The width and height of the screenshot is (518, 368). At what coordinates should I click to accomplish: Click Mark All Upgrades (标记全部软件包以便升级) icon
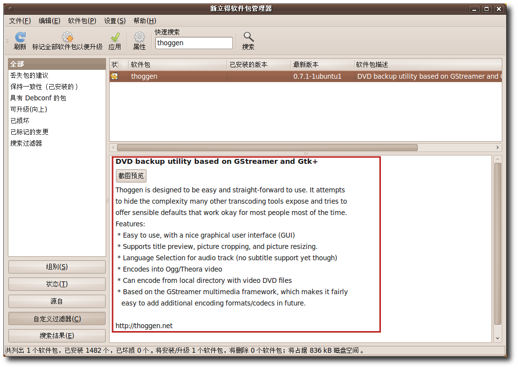pos(67,37)
